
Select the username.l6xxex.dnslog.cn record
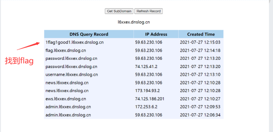(72, 74)
